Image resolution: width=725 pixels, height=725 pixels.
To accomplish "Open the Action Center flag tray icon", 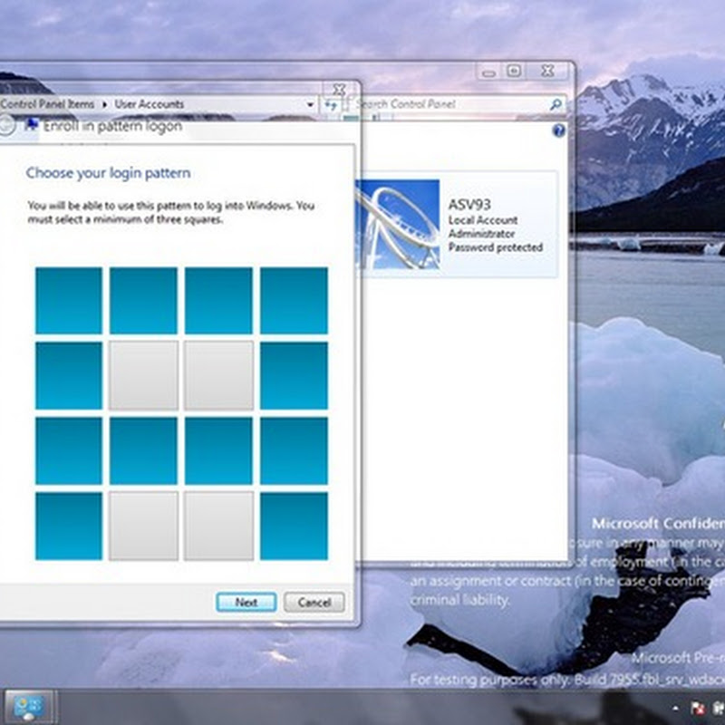I will [696, 708].
